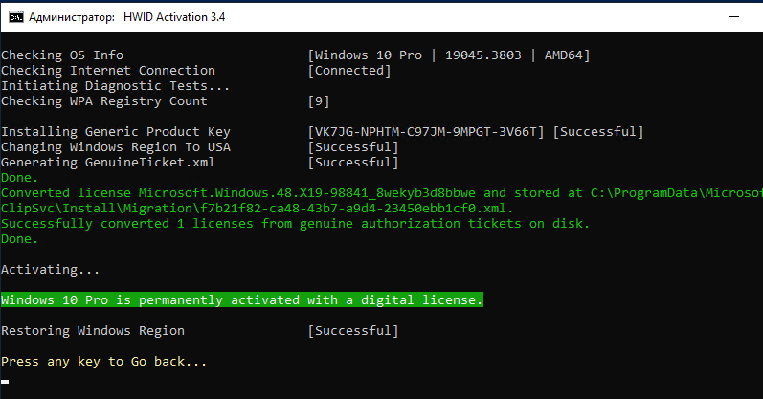Click the blinking cursor at the bottom
763x399 pixels.
pyautogui.click(x=5, y=381)
